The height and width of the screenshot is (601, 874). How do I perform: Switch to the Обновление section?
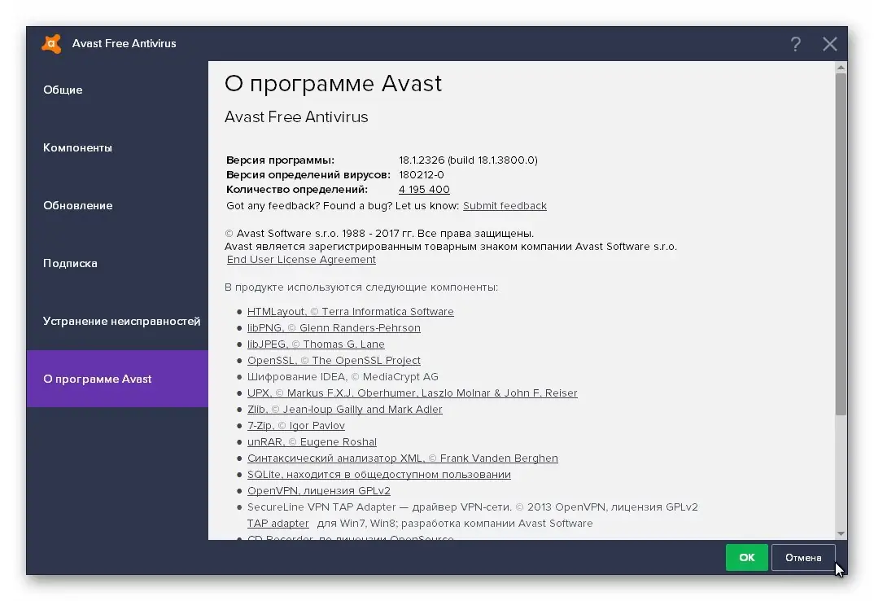point(77,205)
